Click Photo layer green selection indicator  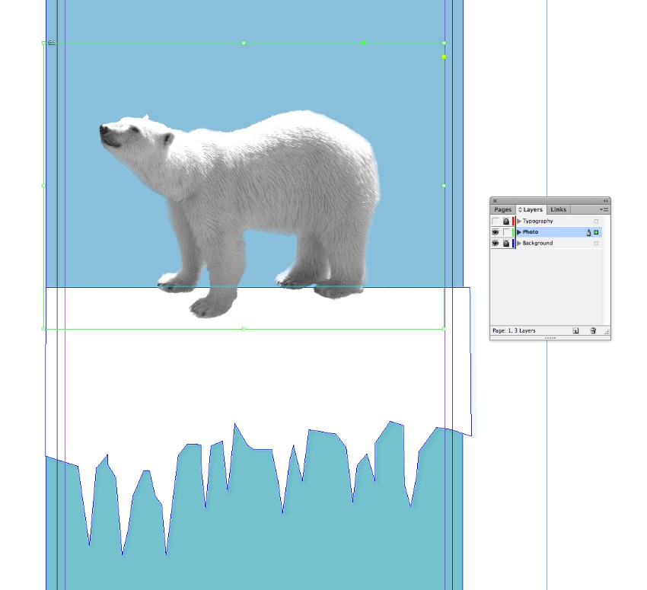[596, 232]
